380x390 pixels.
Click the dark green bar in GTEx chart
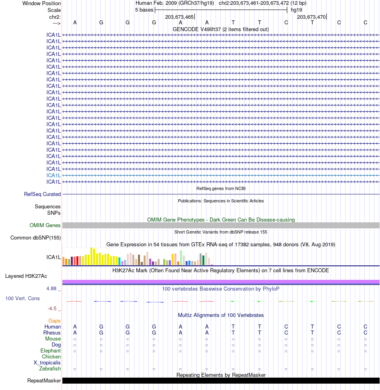coord(203,260)
